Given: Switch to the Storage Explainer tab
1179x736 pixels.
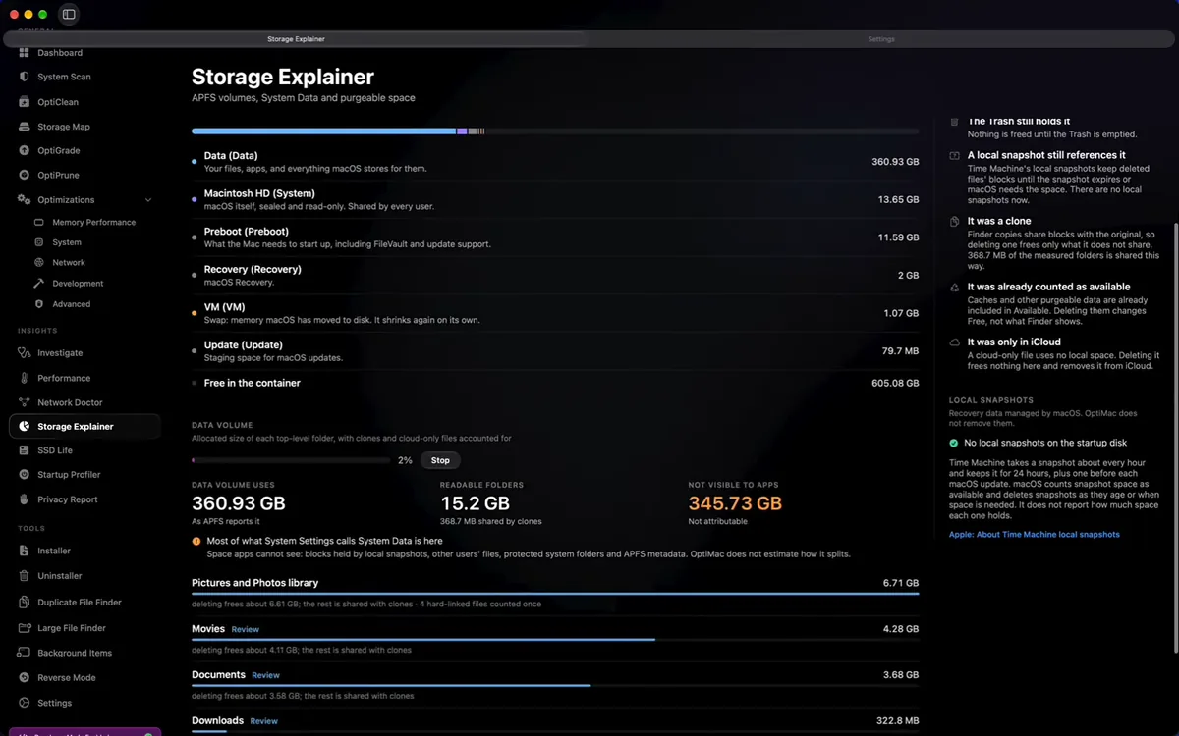Looking at the screenshot, I should click(x=296, y=39).
